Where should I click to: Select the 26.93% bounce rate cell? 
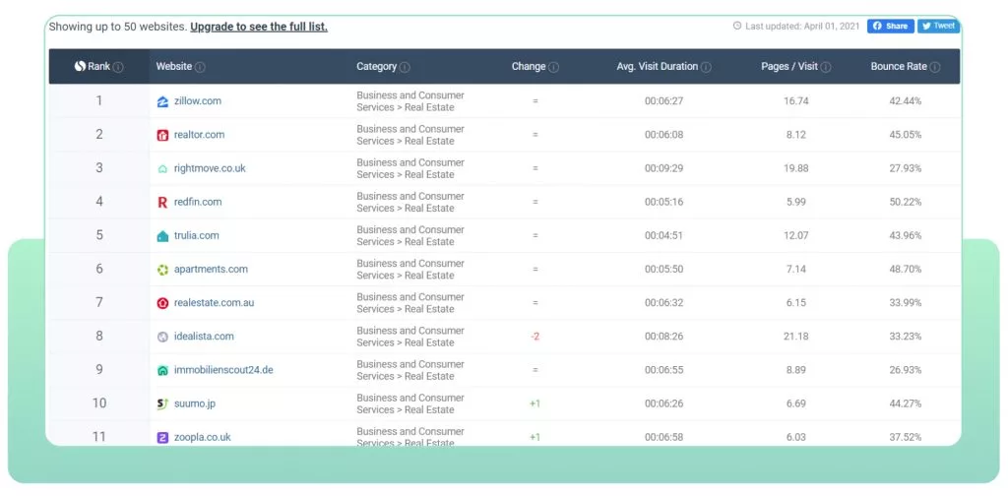point(906,370)
